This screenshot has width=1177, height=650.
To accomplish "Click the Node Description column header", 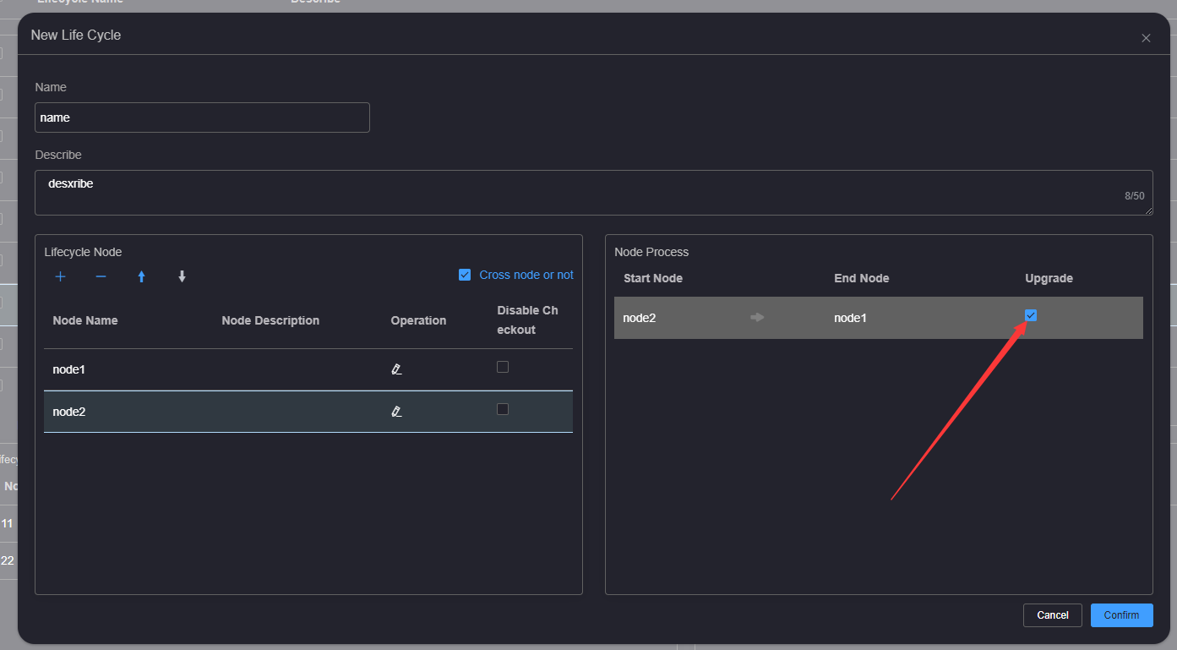I will click(270, 320).
